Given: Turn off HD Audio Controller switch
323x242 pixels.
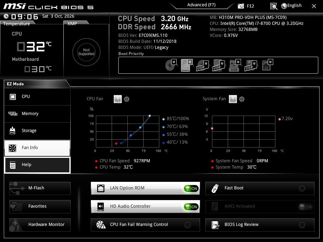Looking at the screenshot, I should point(191,207).
